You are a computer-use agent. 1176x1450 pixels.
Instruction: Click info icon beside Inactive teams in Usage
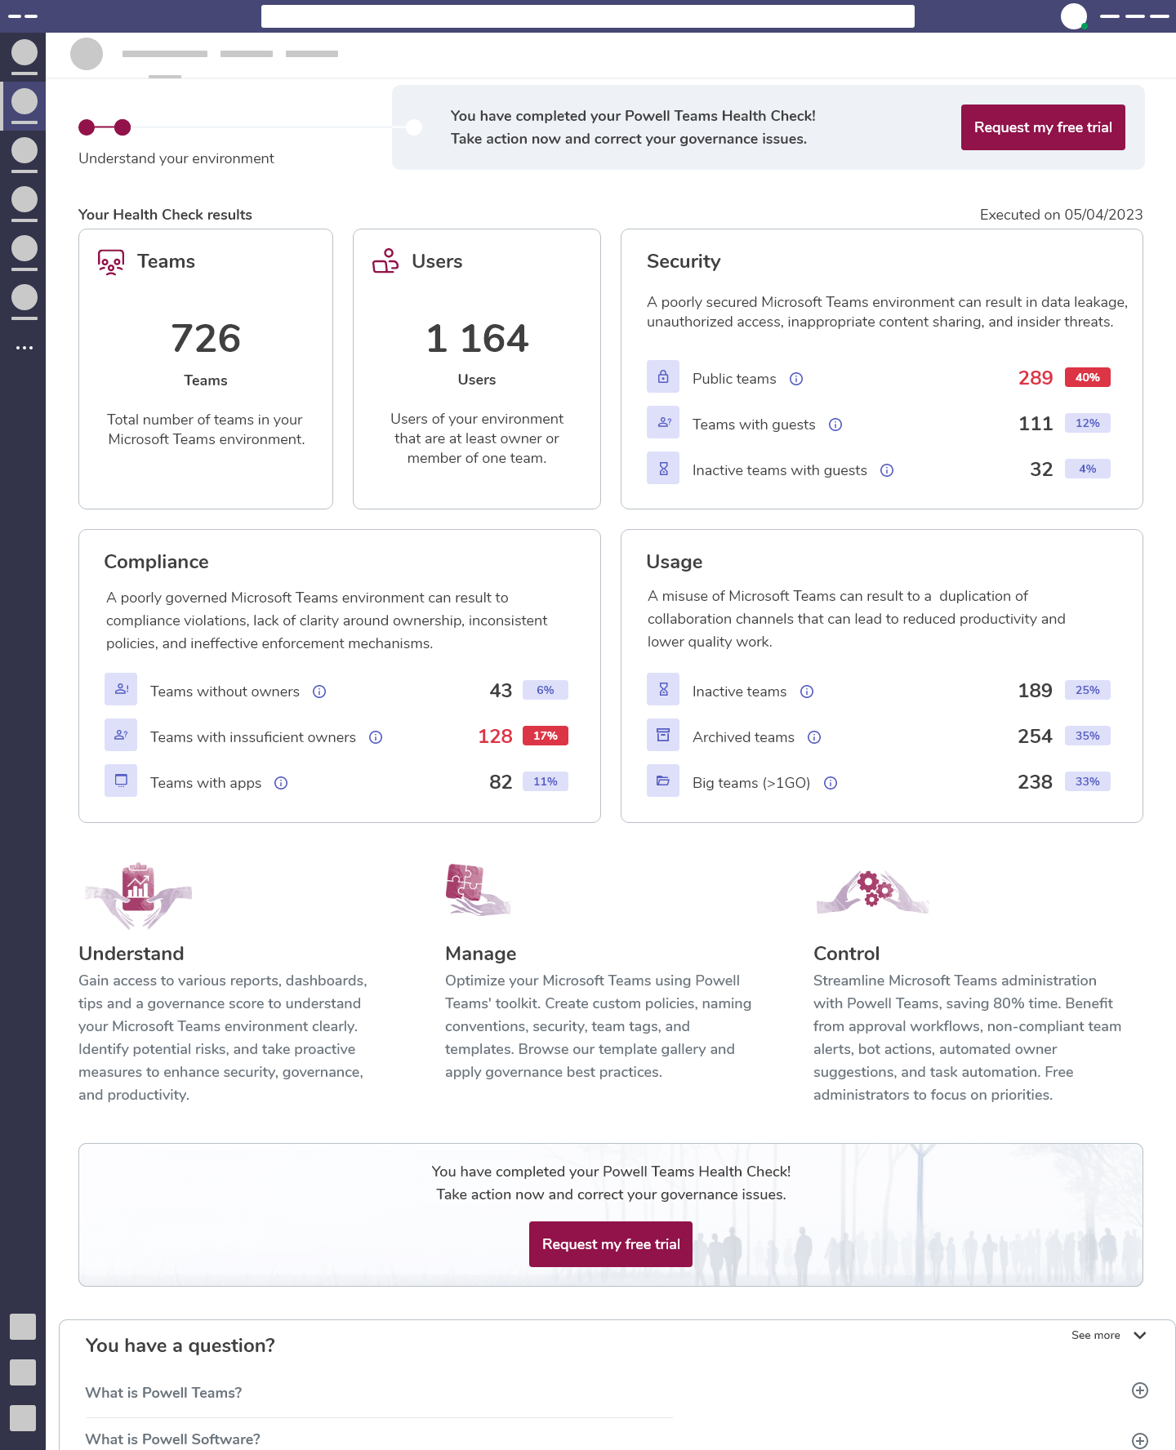[x=807, y=692]
